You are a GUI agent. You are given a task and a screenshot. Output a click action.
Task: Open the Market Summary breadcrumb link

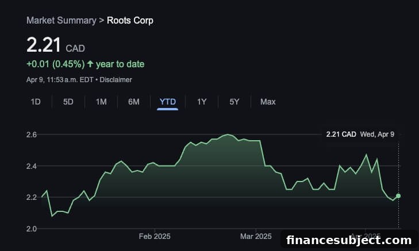click(61, 21)
